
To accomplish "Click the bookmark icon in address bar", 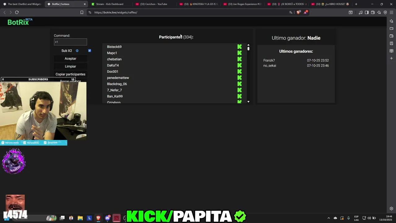I will (x=82, y=12).
